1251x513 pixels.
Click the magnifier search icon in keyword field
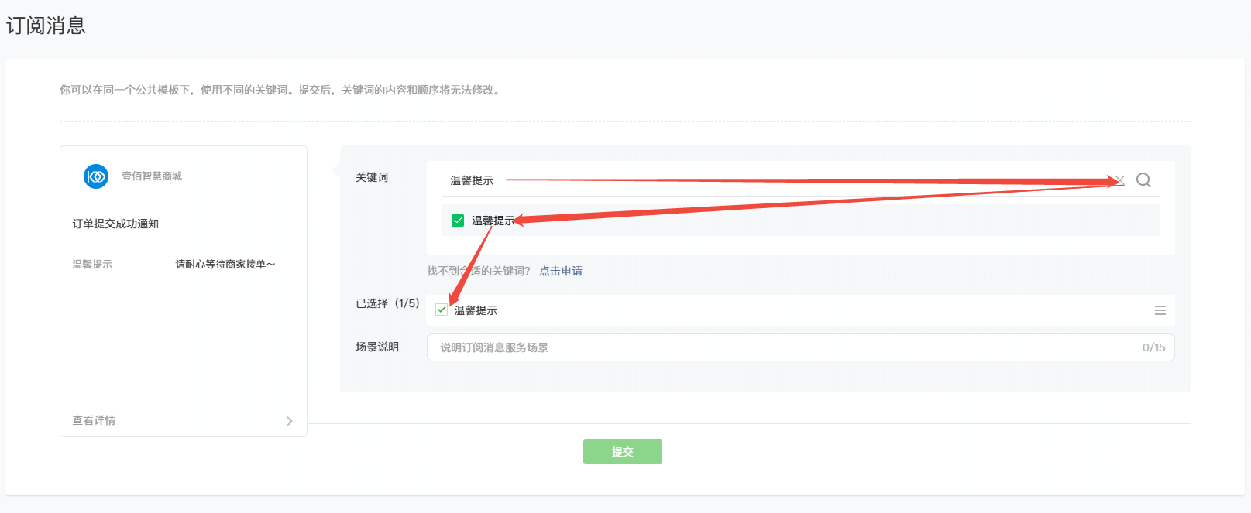click(x=1143, y=180)
